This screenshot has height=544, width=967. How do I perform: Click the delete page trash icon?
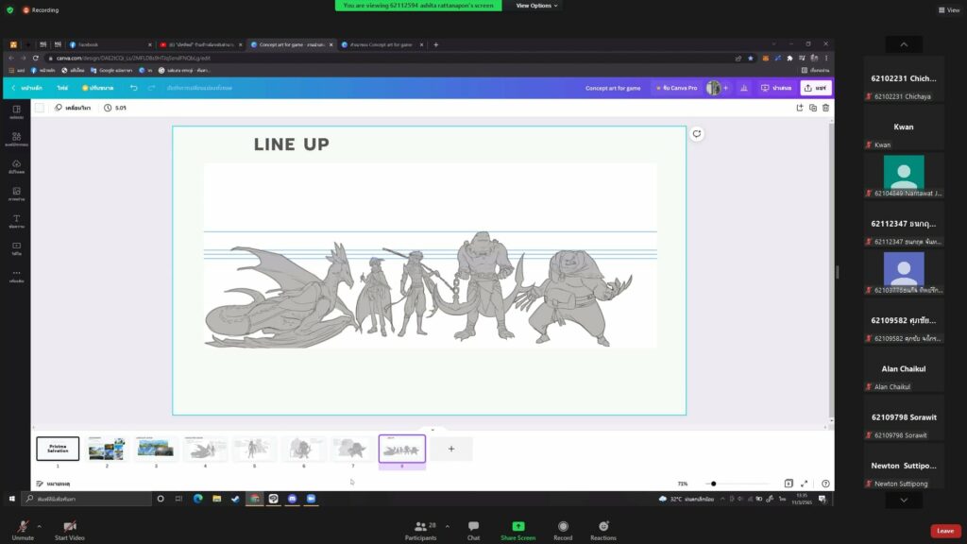tap(827, 108)
